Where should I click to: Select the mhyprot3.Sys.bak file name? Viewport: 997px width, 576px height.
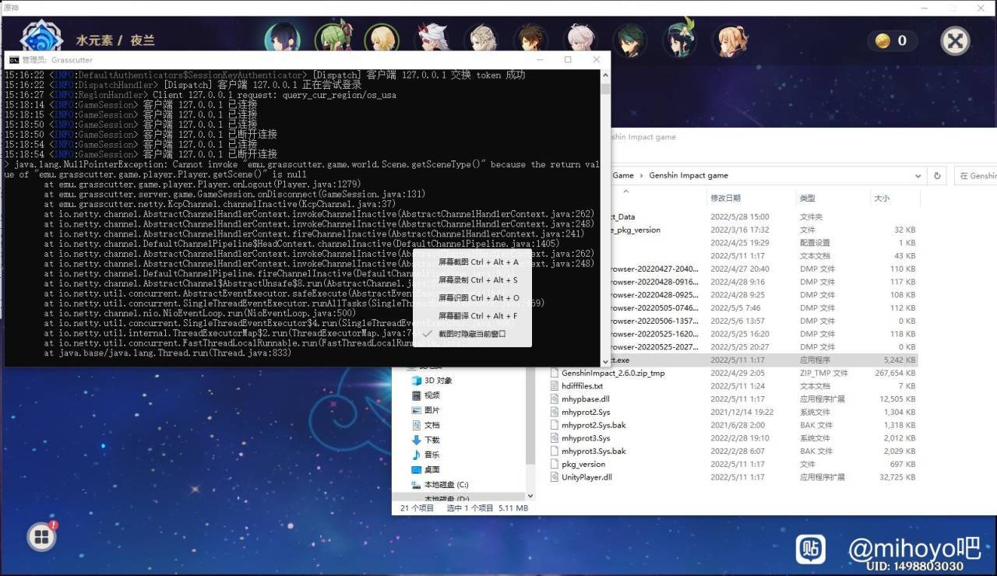pos(594,451)
